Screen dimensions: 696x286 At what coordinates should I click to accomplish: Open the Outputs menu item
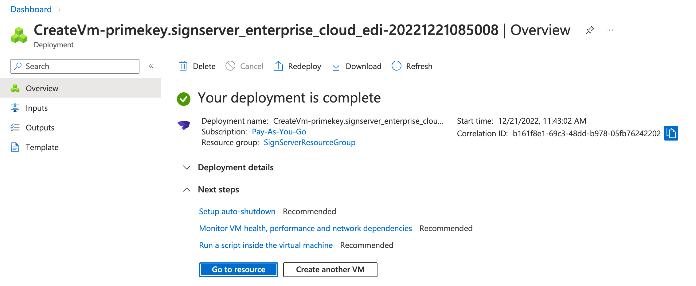pos(40,128)
